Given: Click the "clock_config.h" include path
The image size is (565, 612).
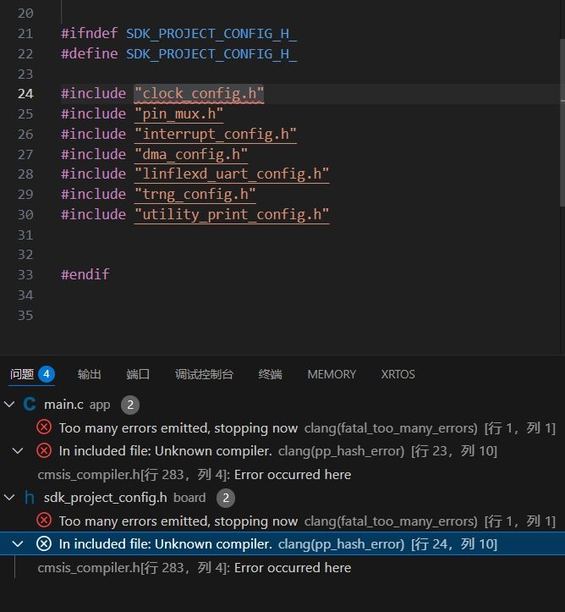Looking at the screenshot, I should [199, 94].
